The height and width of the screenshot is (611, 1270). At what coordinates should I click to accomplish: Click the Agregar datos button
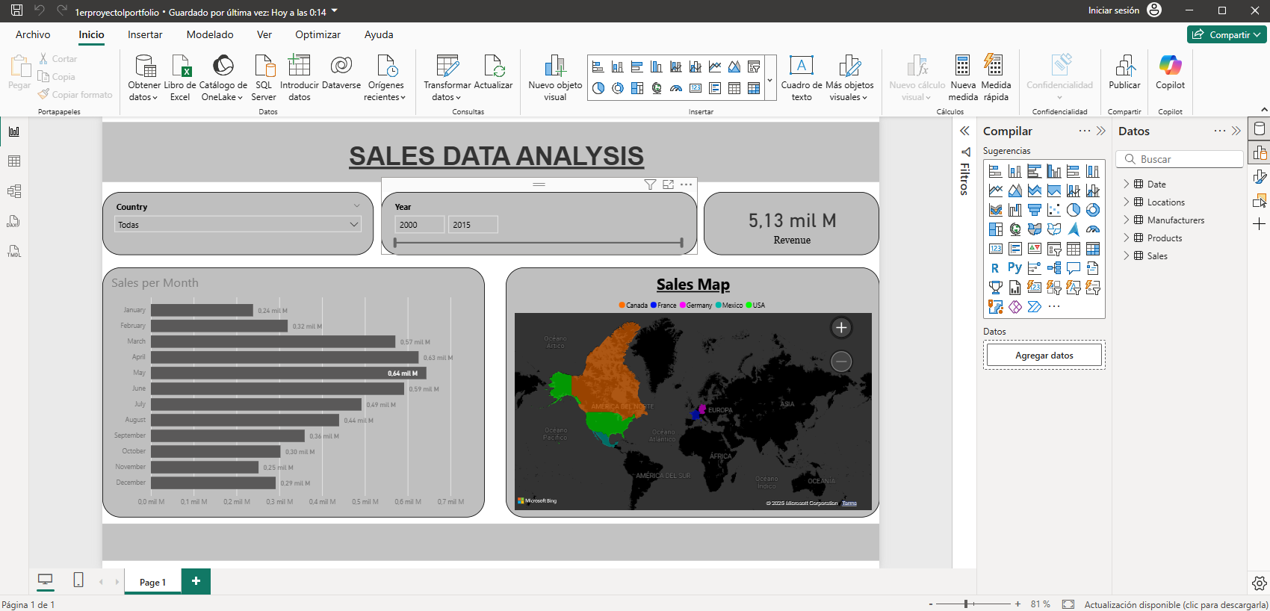click(1044, 355)
